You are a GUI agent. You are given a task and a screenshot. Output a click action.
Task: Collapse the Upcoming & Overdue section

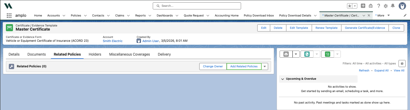283,79
